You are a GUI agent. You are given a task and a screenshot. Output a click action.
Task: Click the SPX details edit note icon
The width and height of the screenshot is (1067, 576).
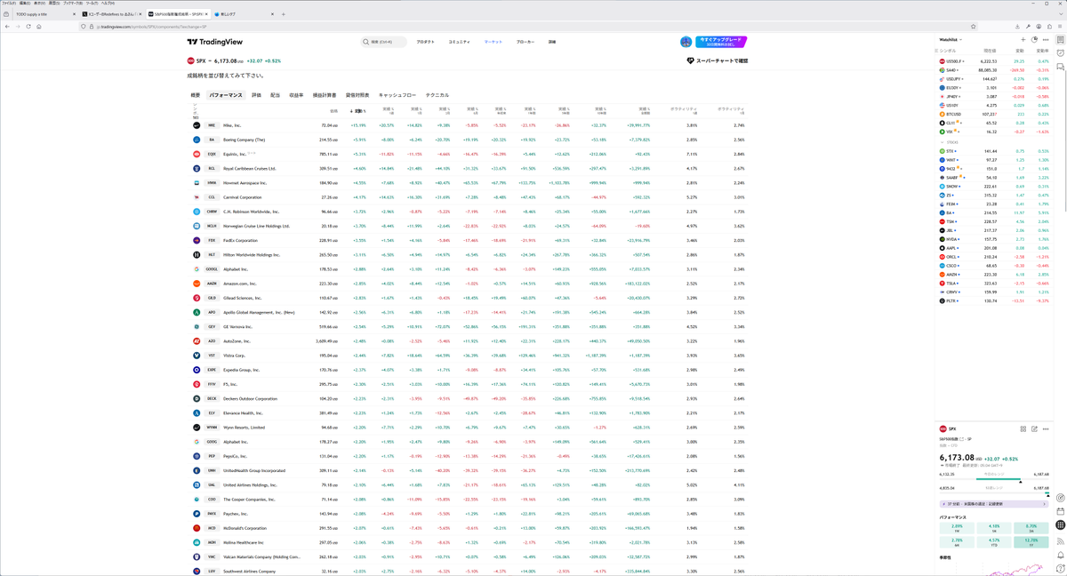(1035, 428)
